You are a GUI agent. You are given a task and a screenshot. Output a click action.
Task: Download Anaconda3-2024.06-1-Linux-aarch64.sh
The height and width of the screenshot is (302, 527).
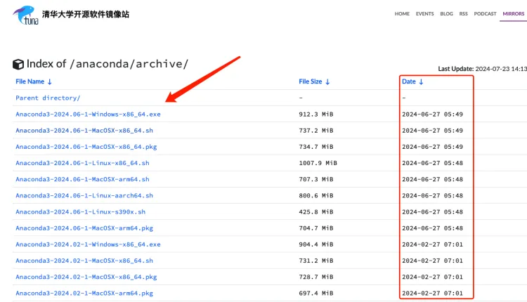[x=84, y=195]
